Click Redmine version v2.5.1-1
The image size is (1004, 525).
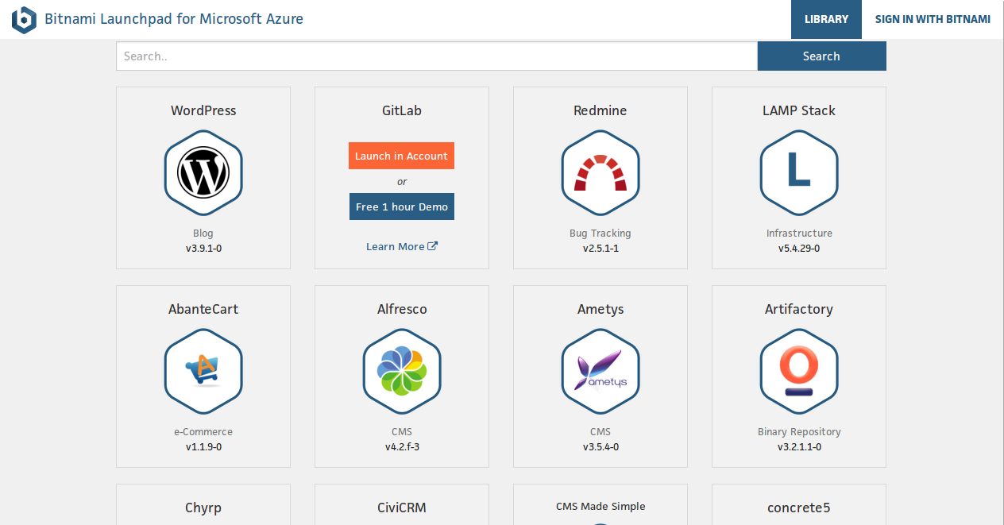pyautogui.click(x=600, y=249)
